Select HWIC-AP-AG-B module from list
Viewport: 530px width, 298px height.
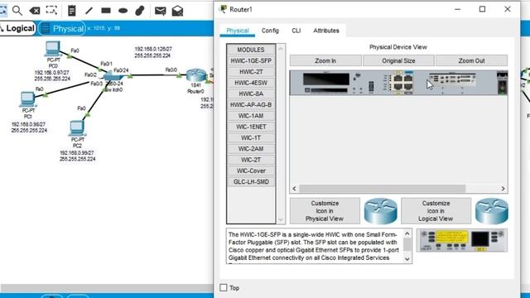[x=251, y=105]
